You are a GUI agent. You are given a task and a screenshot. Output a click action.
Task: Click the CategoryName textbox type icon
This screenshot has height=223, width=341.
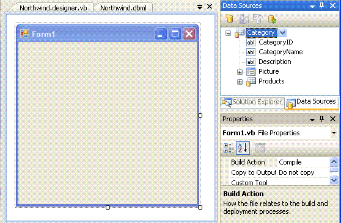coord(251,52)
